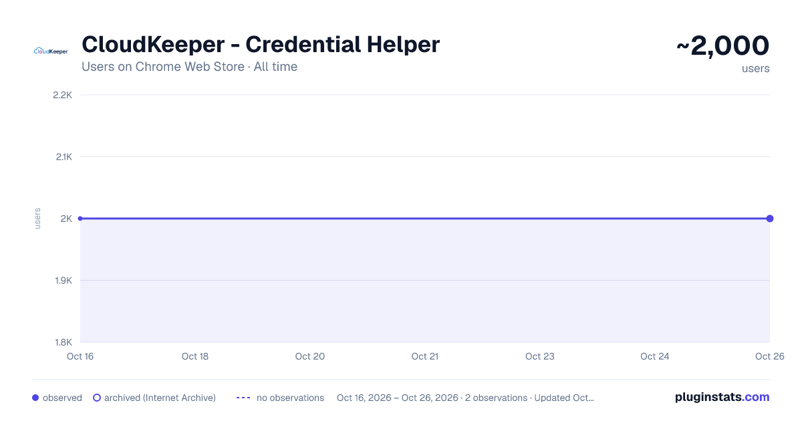
Task: Click the 'Users on Chrome Web Store · All time' subtitle
Action: click(189, 67)
